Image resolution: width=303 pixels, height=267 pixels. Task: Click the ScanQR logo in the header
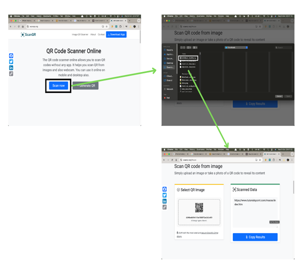tap(28, 34)
